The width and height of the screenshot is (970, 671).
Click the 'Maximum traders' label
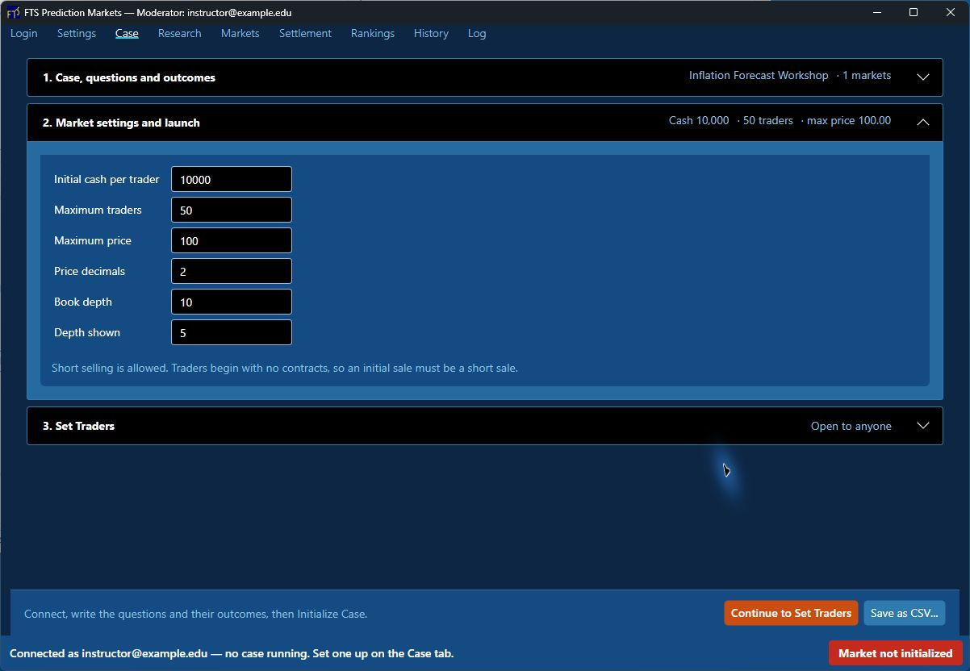tap(98, 210)
